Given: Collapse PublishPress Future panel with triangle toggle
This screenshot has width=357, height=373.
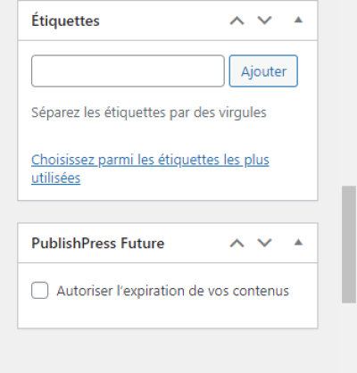Looking at the screenshot, I should click(x=298, y=243).
